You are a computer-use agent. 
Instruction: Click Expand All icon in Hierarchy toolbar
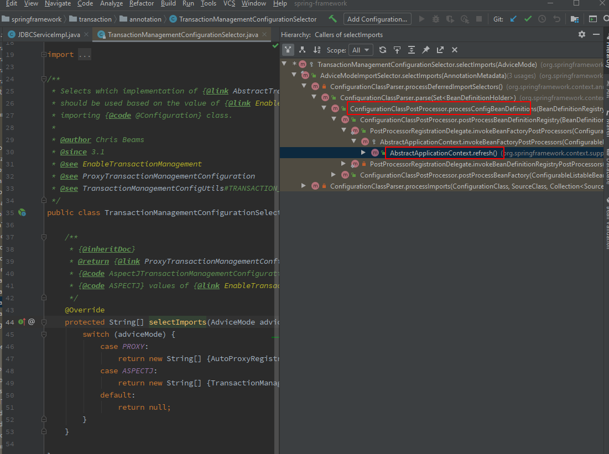point(412,50)
